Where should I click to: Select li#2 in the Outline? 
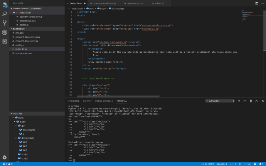click(x=25, y=146)
